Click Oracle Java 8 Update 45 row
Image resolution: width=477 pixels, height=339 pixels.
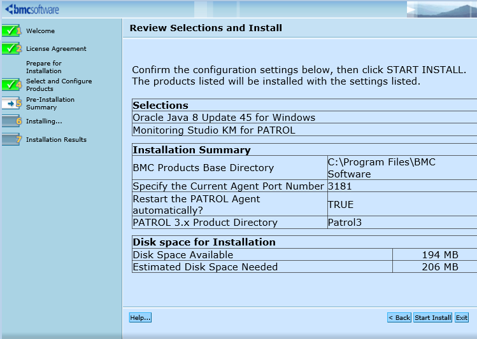coord(304,117)
